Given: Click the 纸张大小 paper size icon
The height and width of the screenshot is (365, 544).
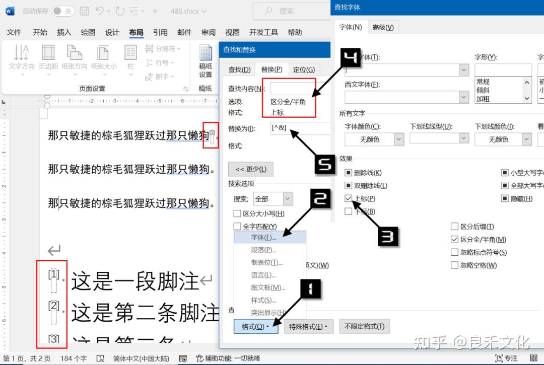Looking at the screenshot, I should coord(103,52).
